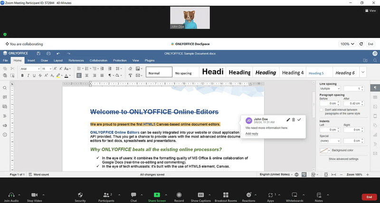The width and height of the screenshot is (380, 203).
Task: Switch to the Layout tab
Action: point(58,61)
